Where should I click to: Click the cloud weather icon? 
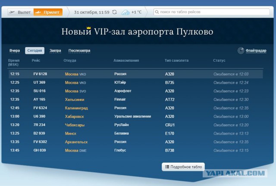click(x=125, y=12)
